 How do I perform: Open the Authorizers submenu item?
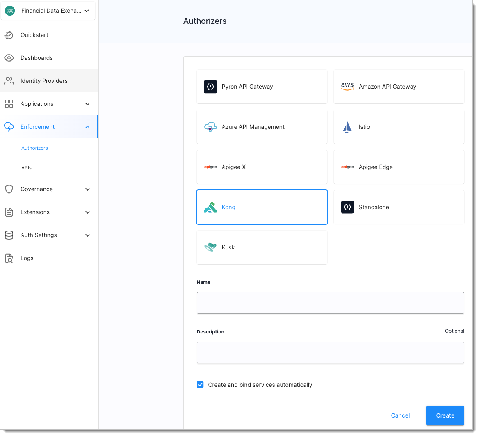click(x=34, y=148)
